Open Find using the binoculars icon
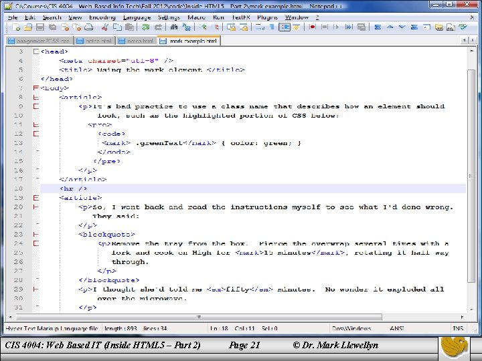This screenshot has height=361, width=482. pyautogui.click(x=174, y=27)
